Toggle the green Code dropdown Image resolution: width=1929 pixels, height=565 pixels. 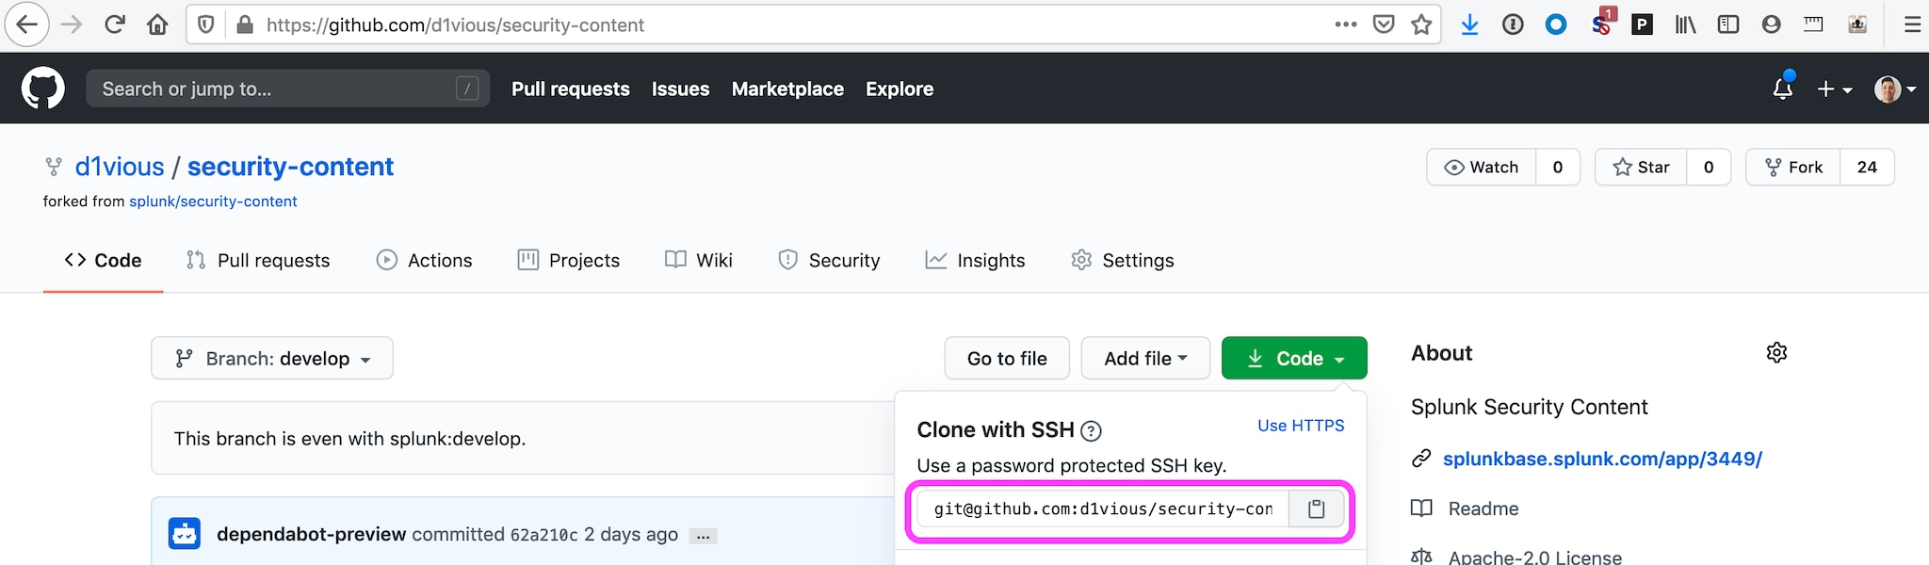point(1294,358)
